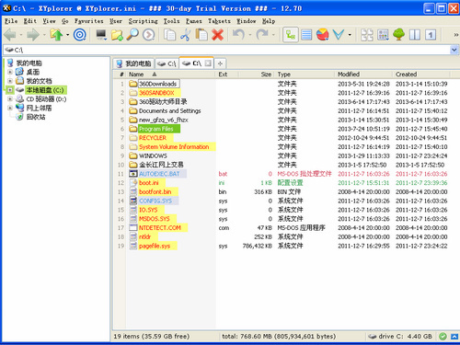This screenshot has width=460, height=345.
Task: Click the green Mini Tree icon
Action: coord(398,35)
